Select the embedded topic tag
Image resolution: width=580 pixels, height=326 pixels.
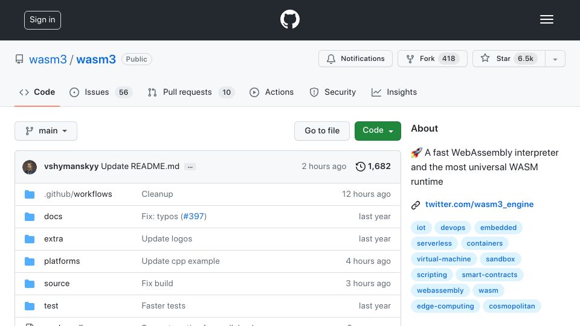click(x=498, y=228)
